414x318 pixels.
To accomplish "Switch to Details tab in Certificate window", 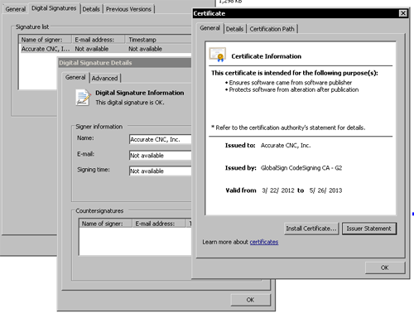I will [x=234, y=29].
